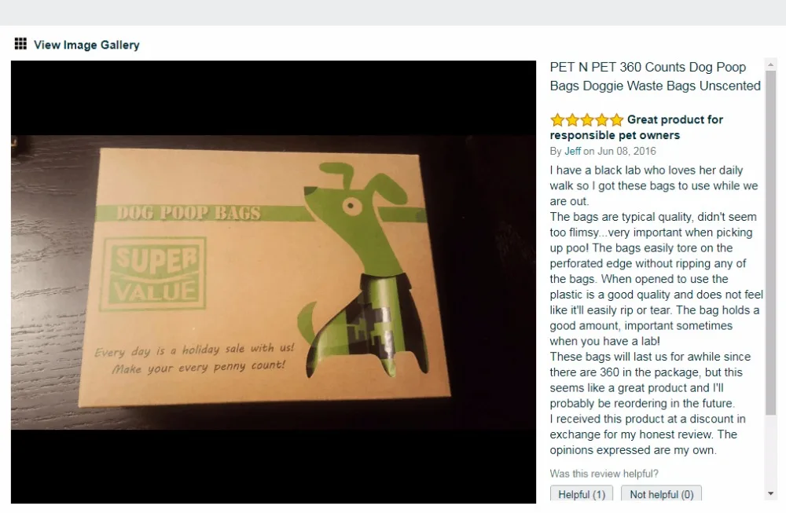Click the review panel scrollbar down arrow
Image resolution: width=786 pixels, height=513 pixels.
click(x=770, y=493)
